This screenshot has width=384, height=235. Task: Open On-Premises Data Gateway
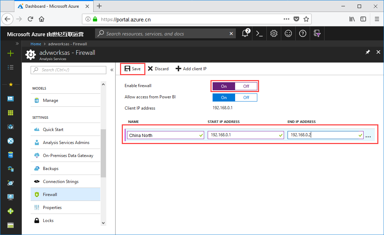65,155
